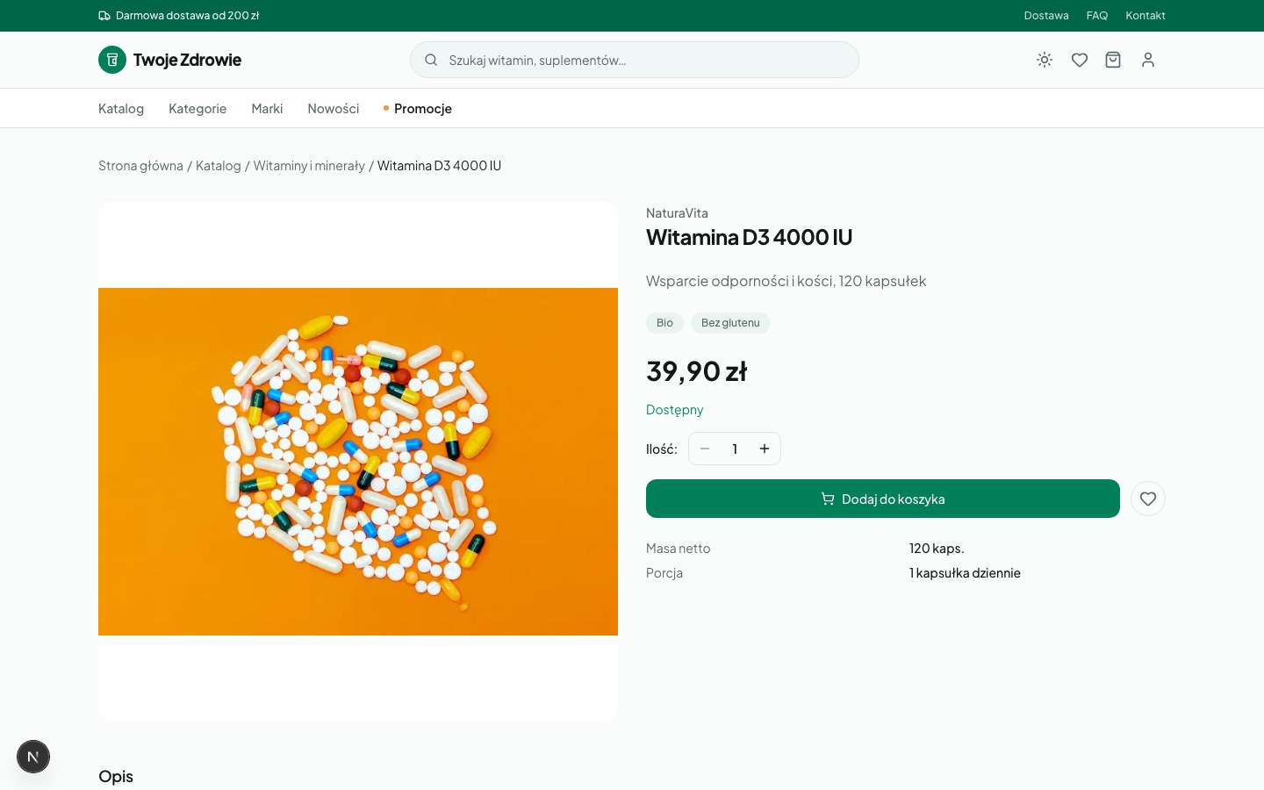Open Promocje navigation item
This screenshot has height=790, width=1264.
pos(418,109)
